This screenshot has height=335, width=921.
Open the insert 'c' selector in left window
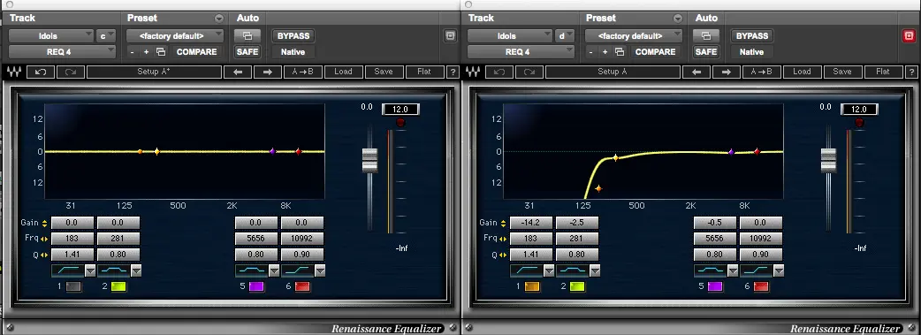click(x=106, y=36)
